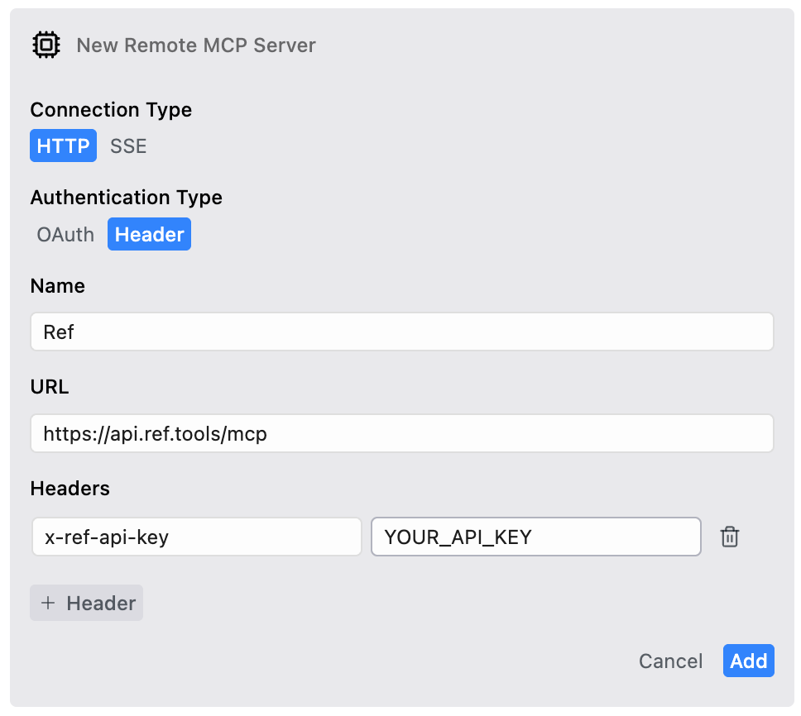Click the Name label

click(58, 286)
